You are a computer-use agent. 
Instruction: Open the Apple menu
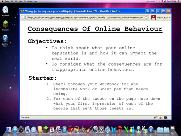pyautogui.click(x=3, y=1)
